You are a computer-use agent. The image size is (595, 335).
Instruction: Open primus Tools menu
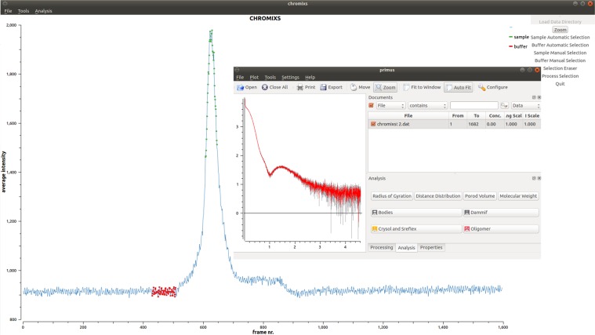[270, 77]
